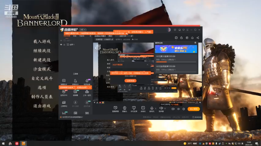The width and height of the screenshot is (261, 146).
Task: Toggle the lock on 全屏 1 source
Action: 64,45
